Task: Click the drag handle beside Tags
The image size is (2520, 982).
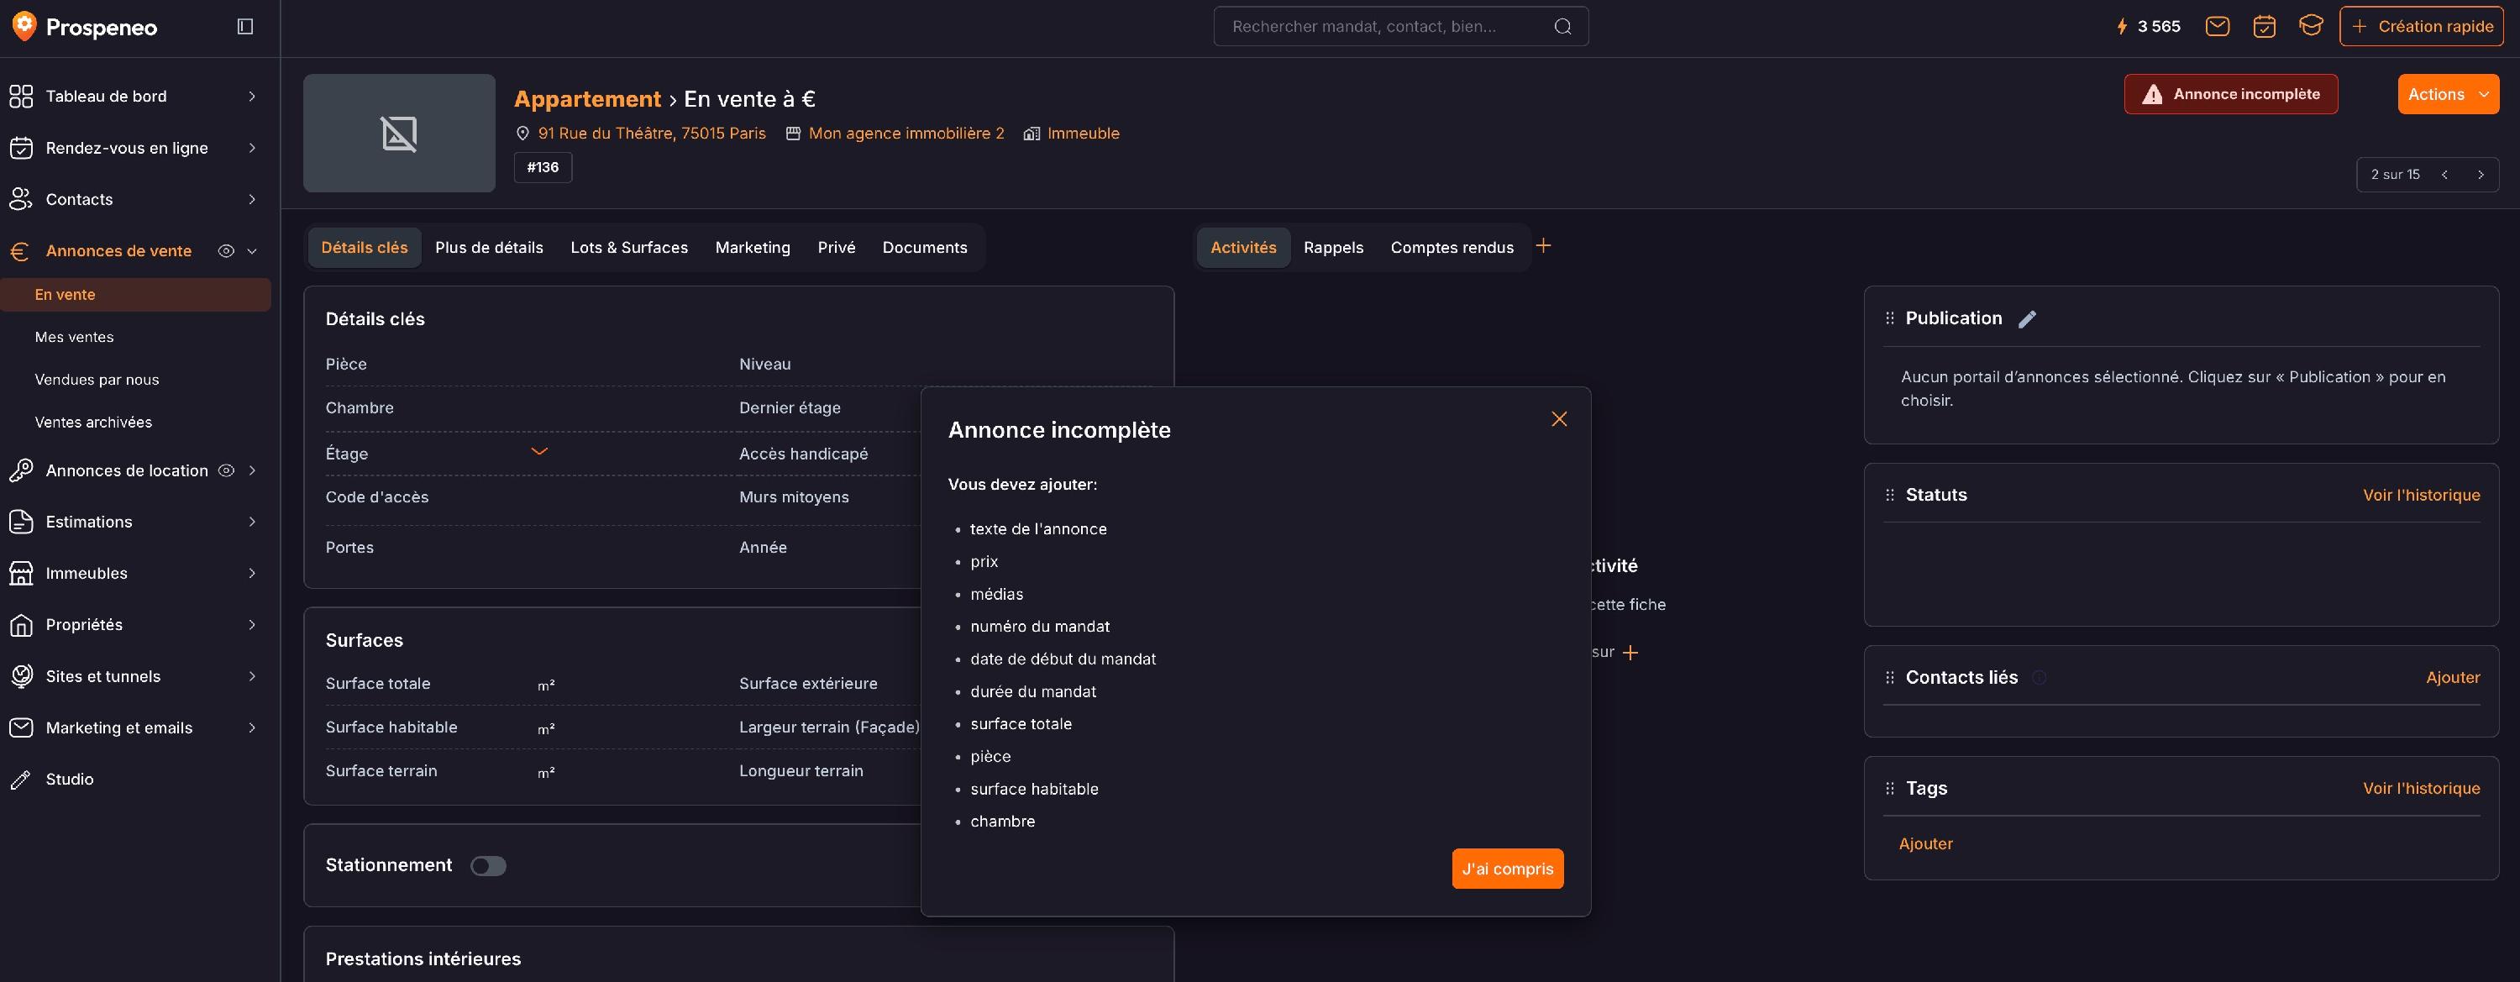Action: click(1889, 788)
